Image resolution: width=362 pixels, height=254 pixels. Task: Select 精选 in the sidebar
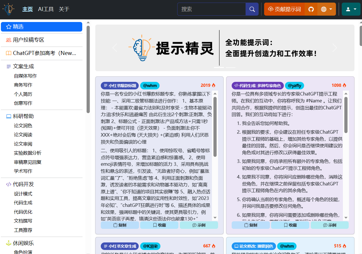(42, 27)
